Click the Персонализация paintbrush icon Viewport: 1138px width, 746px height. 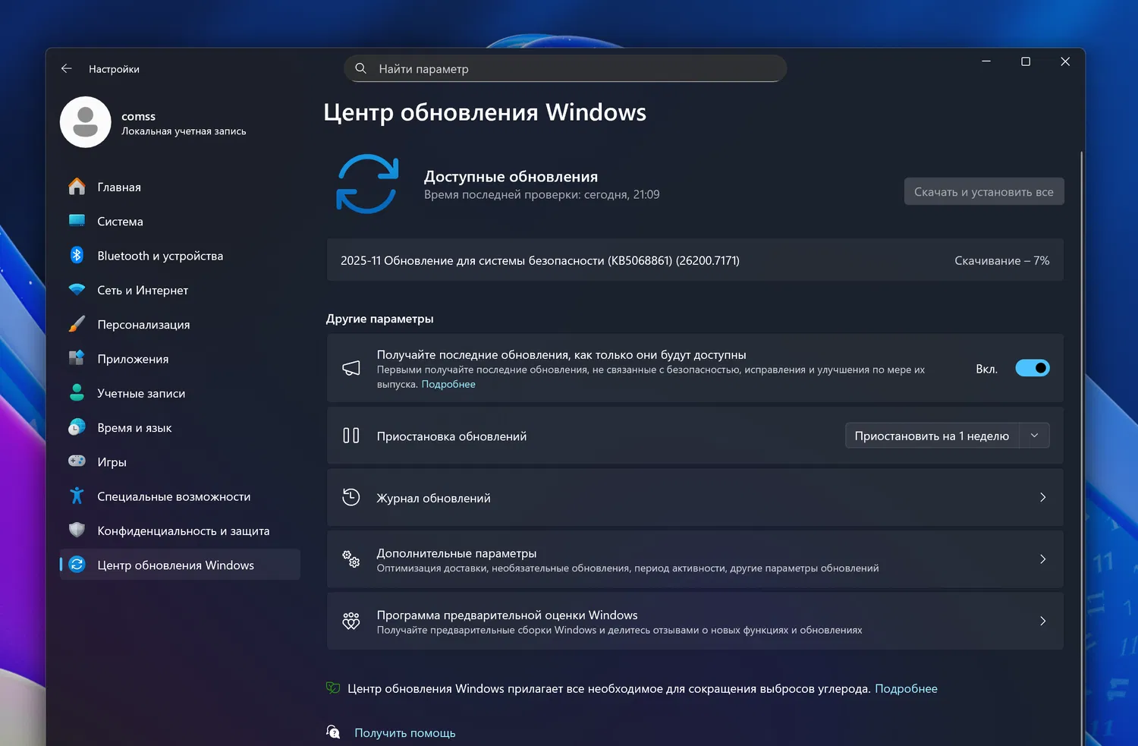pyautogui.click(x=77, y=324)
